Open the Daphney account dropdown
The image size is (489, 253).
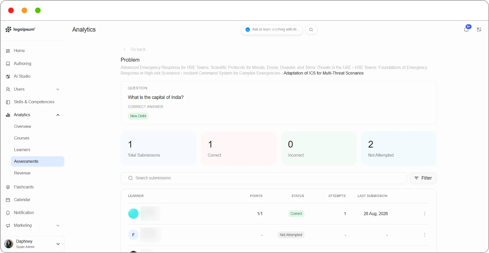[33, 244]
